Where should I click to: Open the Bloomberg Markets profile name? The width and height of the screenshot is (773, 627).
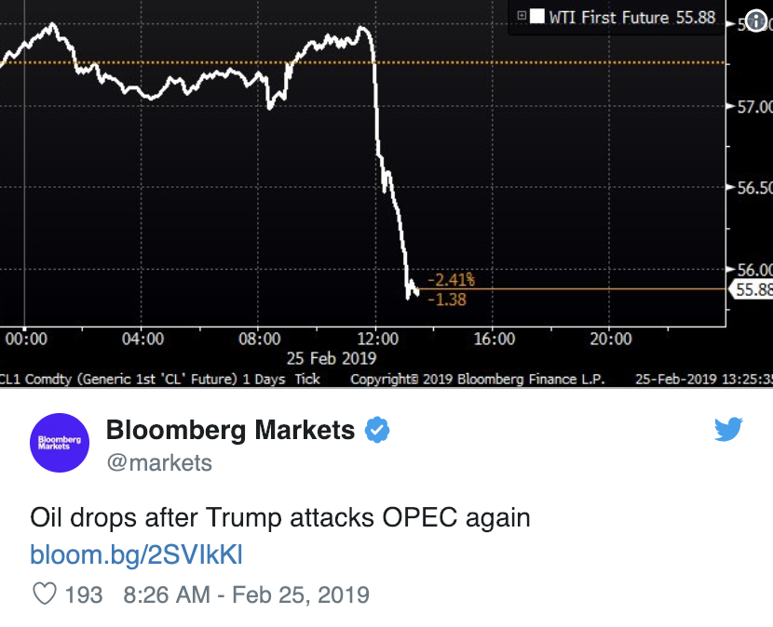click(230, 430)
